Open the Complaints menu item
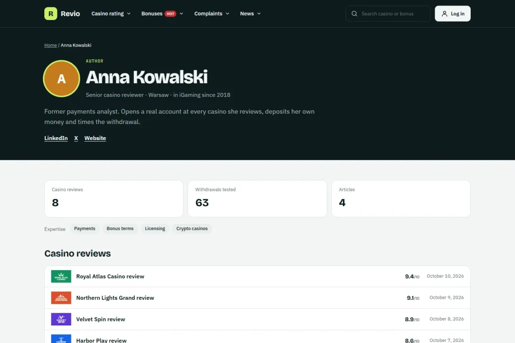 point(212,14)
